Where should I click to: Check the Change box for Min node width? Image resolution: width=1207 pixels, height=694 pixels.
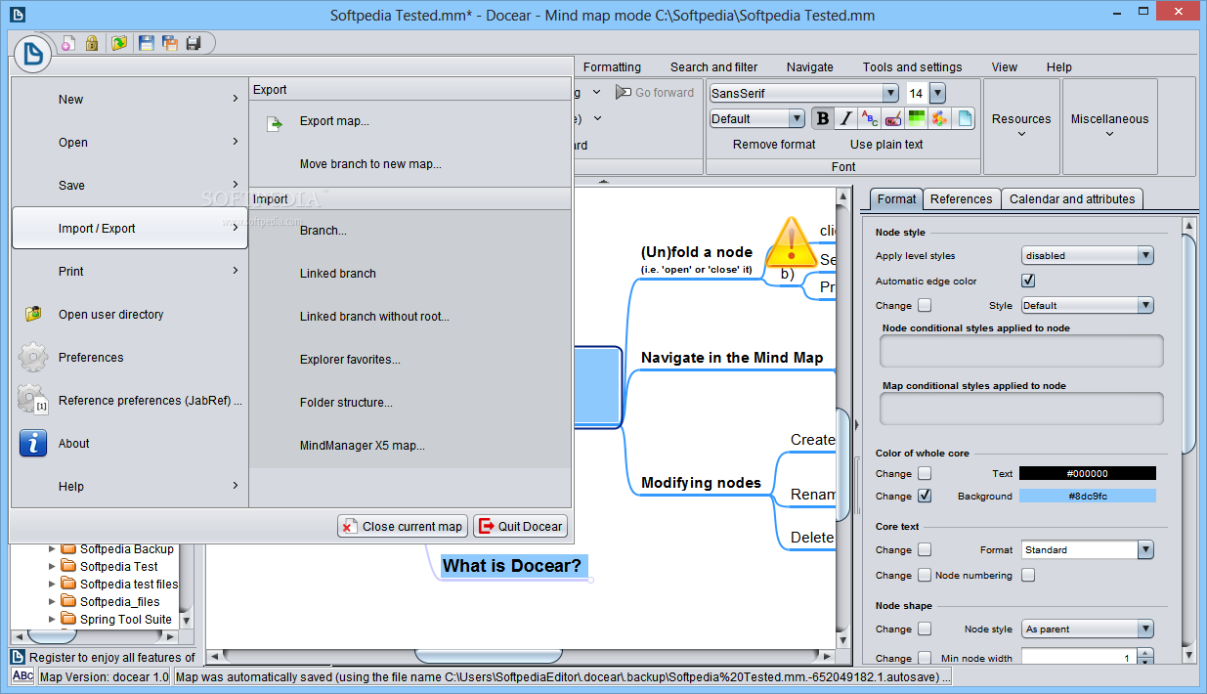[x=925, y=658]
